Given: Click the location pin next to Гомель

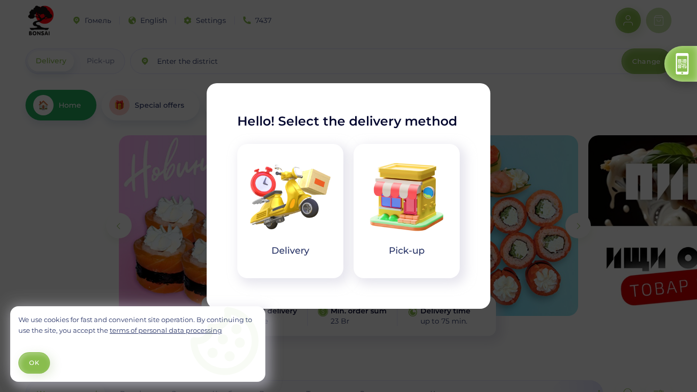Looking at the screenshot, I should pos(77,20).
